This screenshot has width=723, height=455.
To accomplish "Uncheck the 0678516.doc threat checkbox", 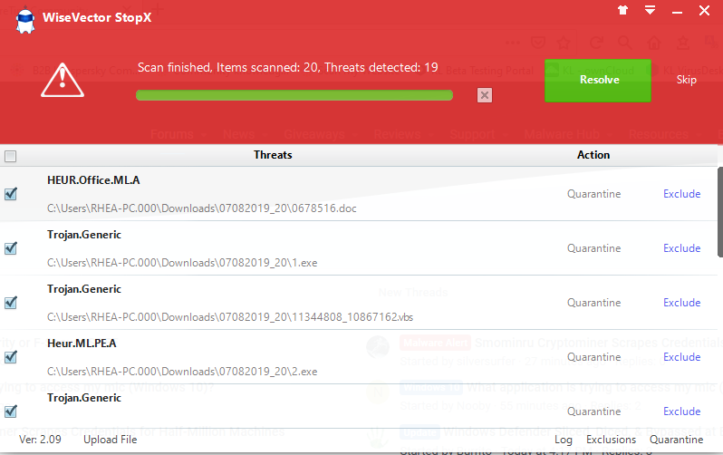I will click(10, 194).
